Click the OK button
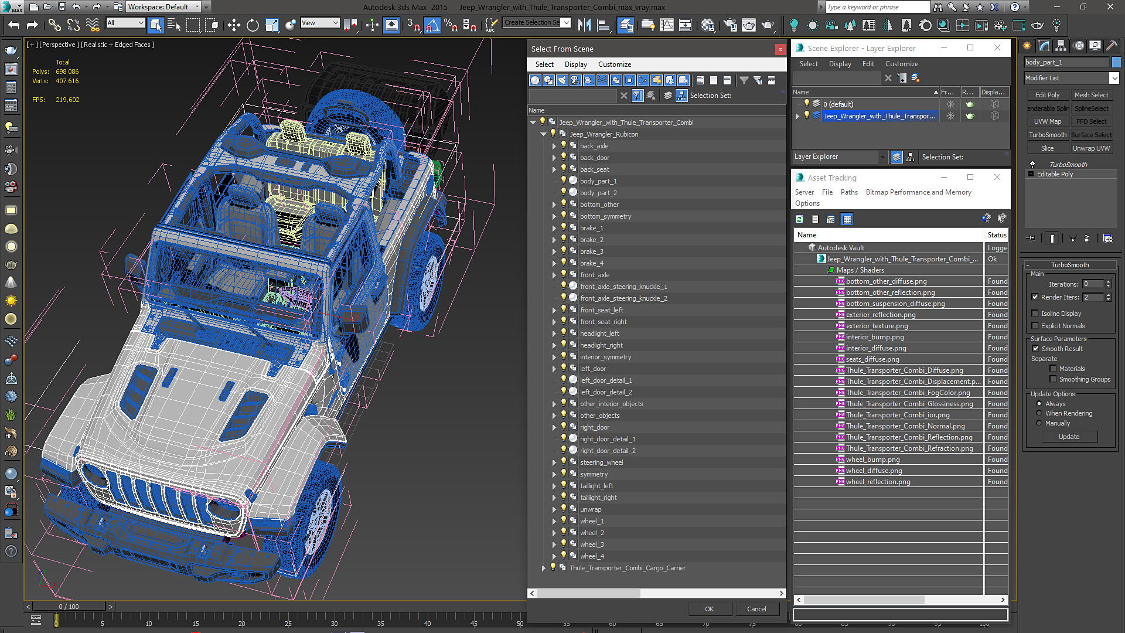This screenshot has width=1125, height=633. coord(709,609)
